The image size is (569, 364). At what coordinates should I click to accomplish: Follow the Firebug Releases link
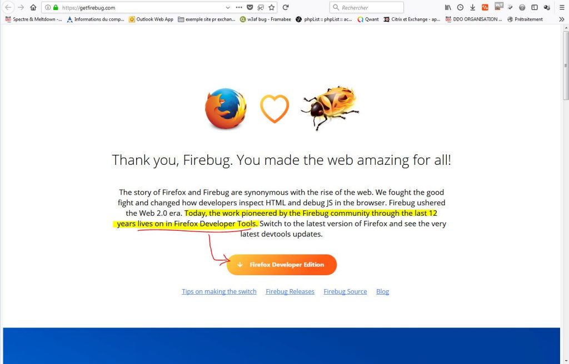290,291
